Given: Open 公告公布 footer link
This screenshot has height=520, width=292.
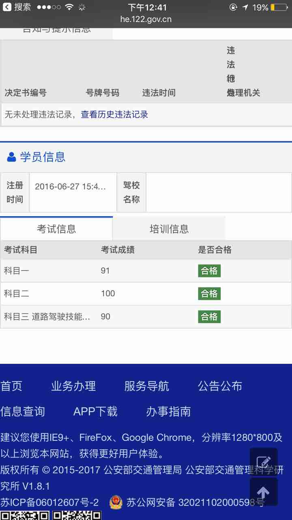Looking at the screenshot, I should [x=220, y=386].
